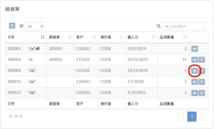Click document number 300010
Image resolution: width=214 pixels, height=129 pixels.
(x=14, y=82)
